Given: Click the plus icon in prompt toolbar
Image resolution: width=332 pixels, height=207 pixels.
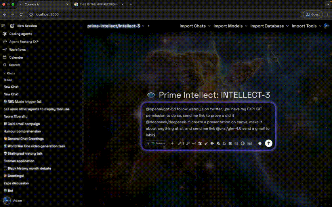Looking at the screenshot, I should click(172, 143).
